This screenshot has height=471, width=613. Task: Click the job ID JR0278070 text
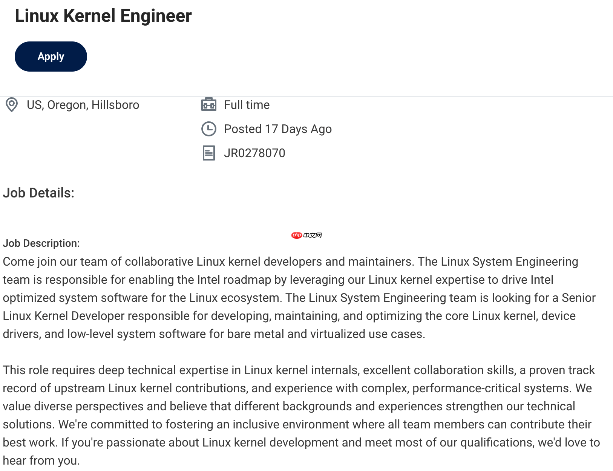pos(255,153)
